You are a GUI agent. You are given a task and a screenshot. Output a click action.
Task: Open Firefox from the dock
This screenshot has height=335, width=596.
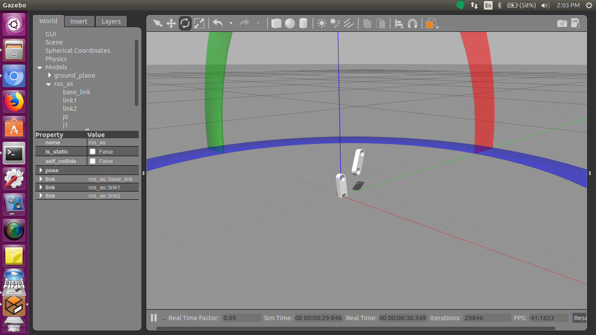(14, 102)
